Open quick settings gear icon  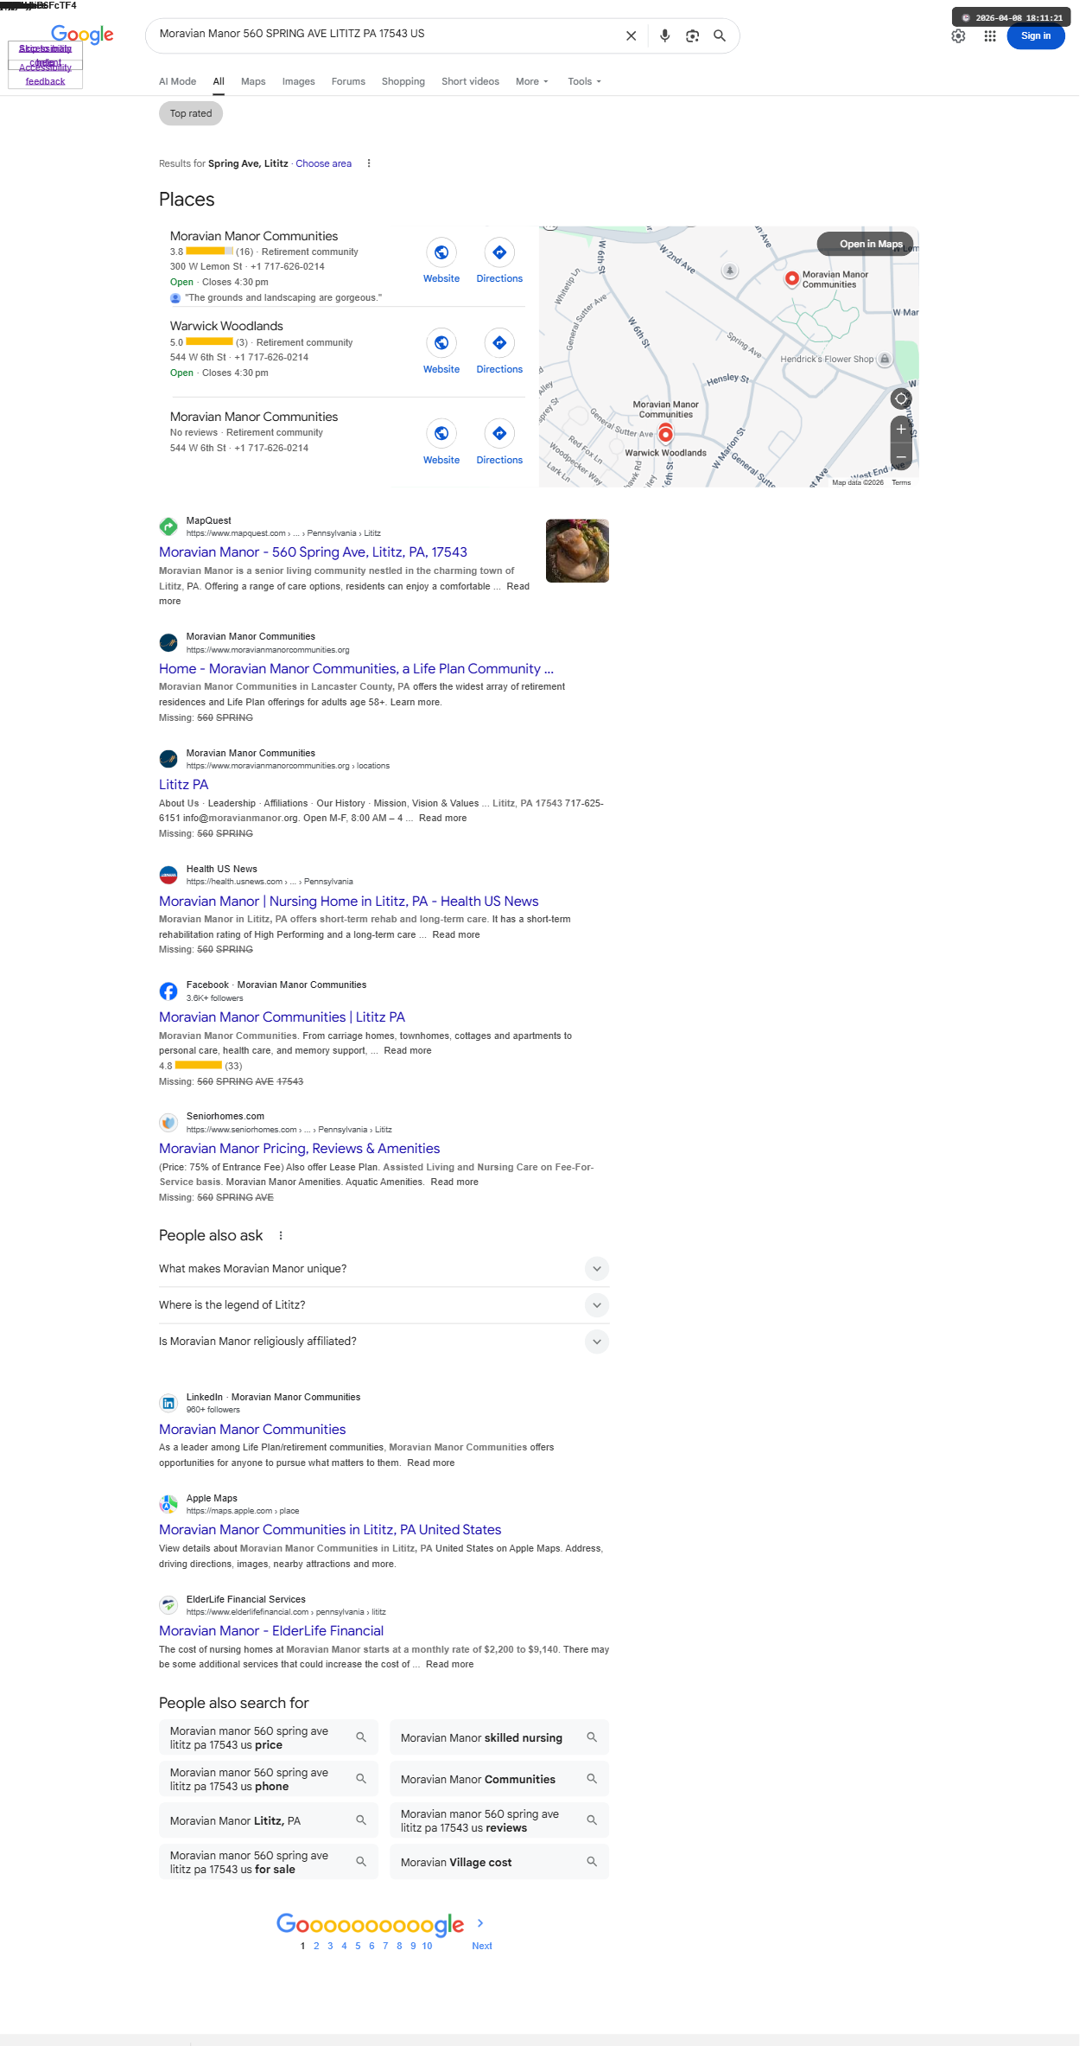[x=958, y=36]
